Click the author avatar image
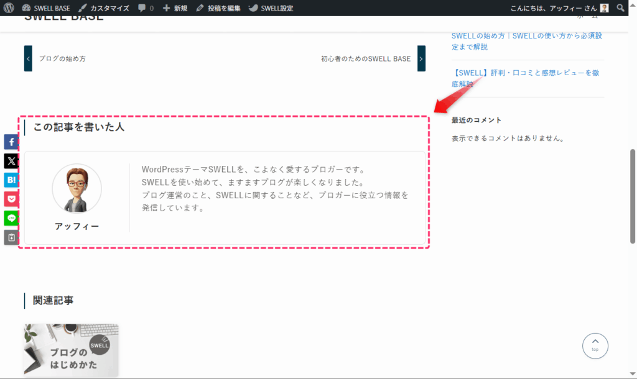 77,188
